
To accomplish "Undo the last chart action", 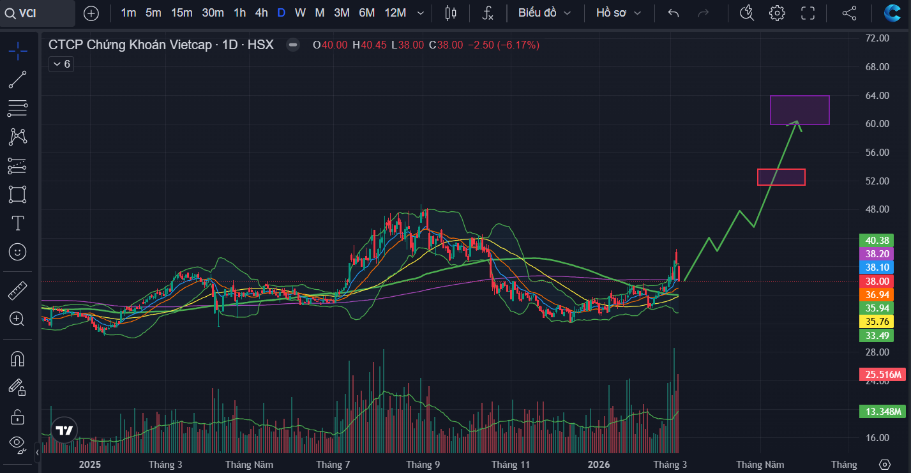I will coord(674,13).
